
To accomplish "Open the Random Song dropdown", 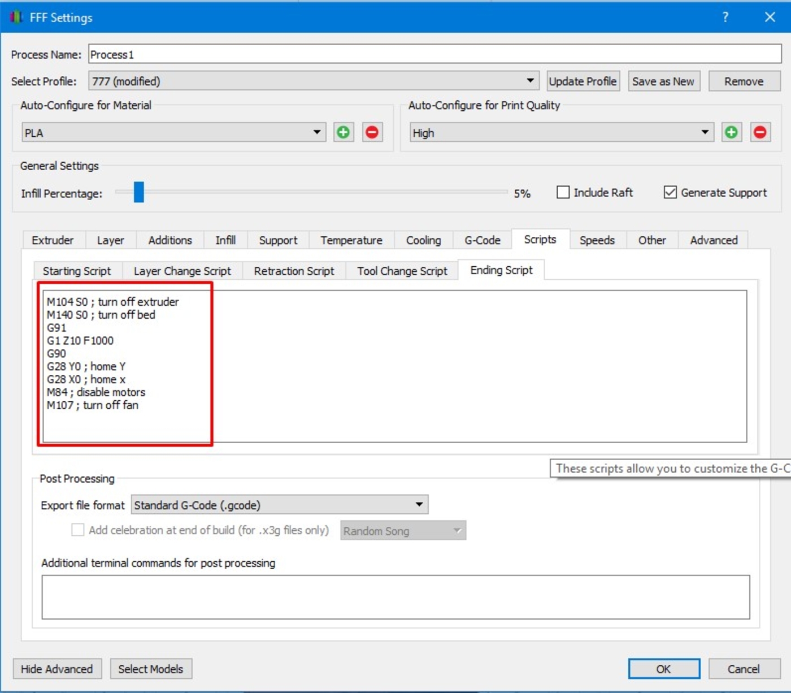I will click(403, 531).
